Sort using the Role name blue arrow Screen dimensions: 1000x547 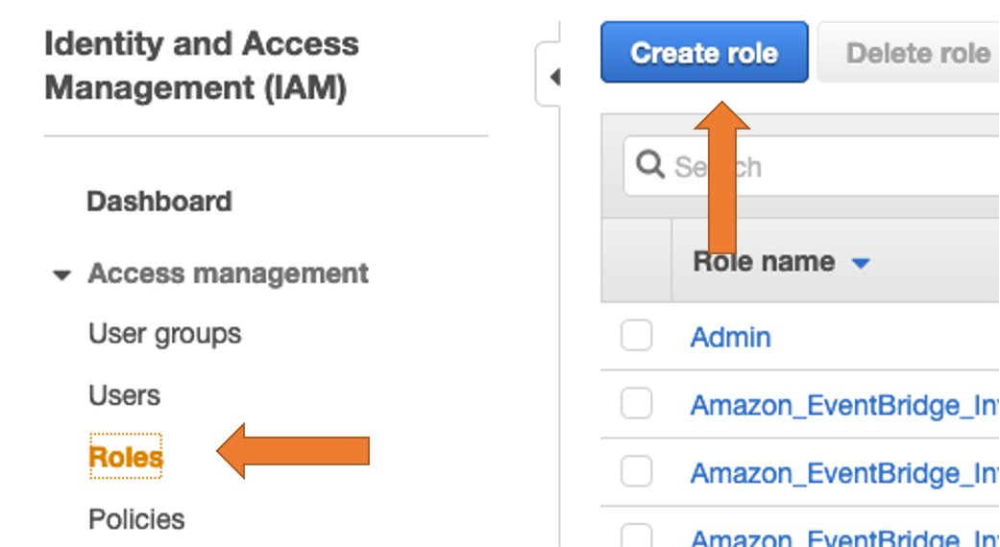point(861,263)
